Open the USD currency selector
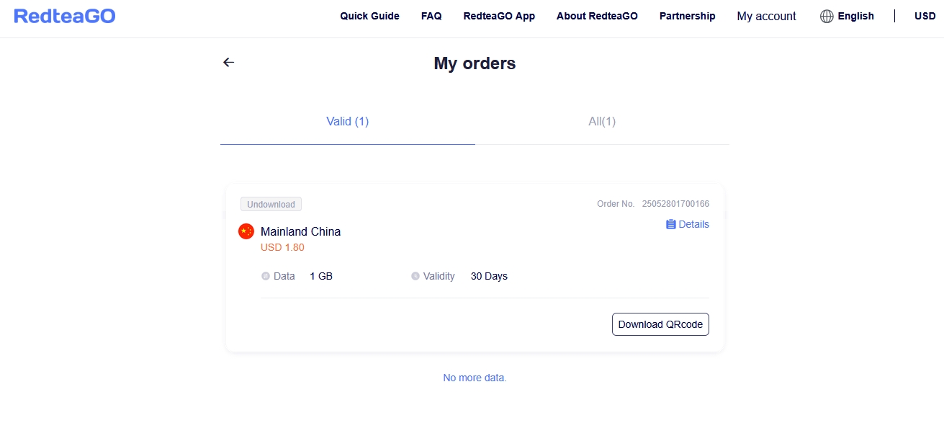 point(925,16)
